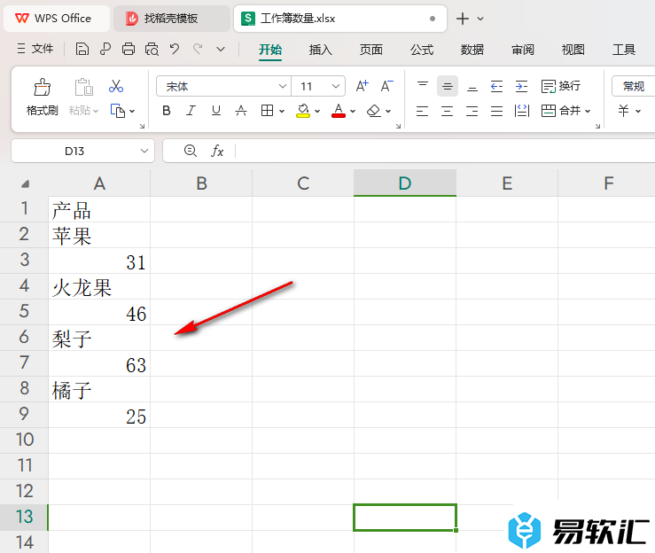Click the Copy icon

click(x=117, y=111)
